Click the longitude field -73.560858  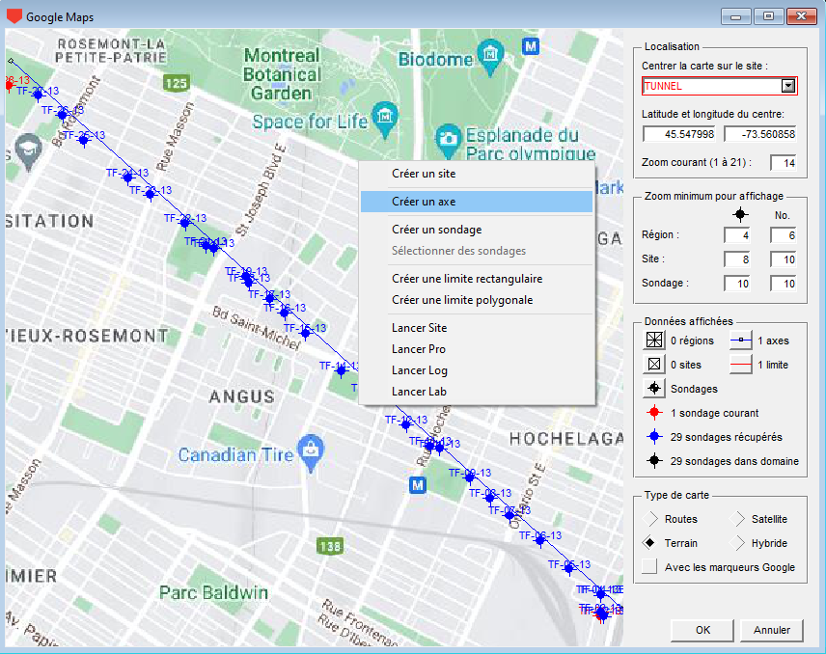[x=760, y=134]
